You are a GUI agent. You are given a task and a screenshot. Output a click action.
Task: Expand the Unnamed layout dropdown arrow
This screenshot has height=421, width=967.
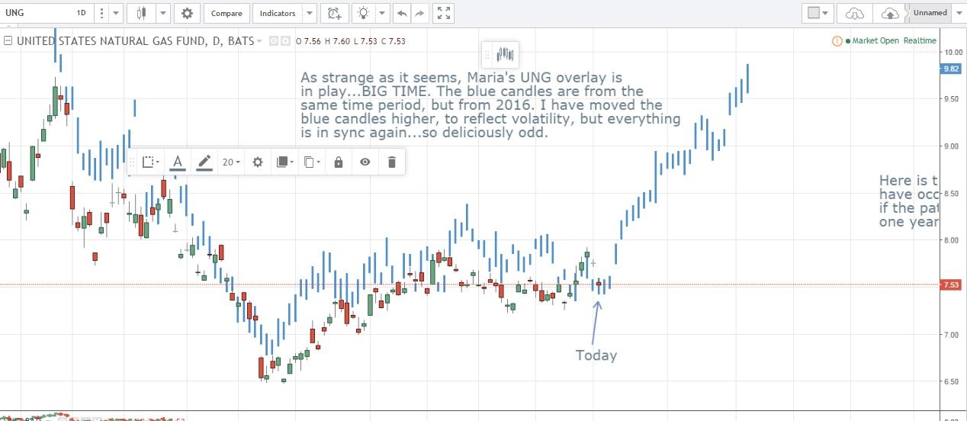[958, 13]
